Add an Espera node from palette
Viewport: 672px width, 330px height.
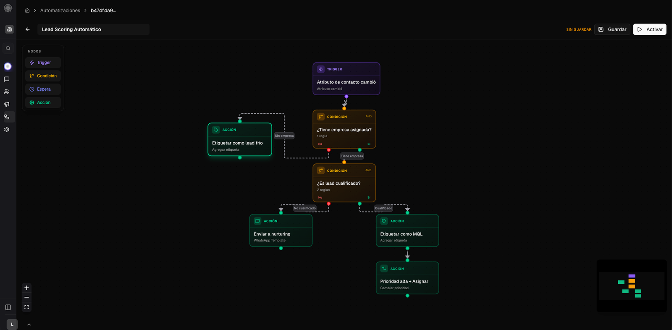tap(43, 89)
